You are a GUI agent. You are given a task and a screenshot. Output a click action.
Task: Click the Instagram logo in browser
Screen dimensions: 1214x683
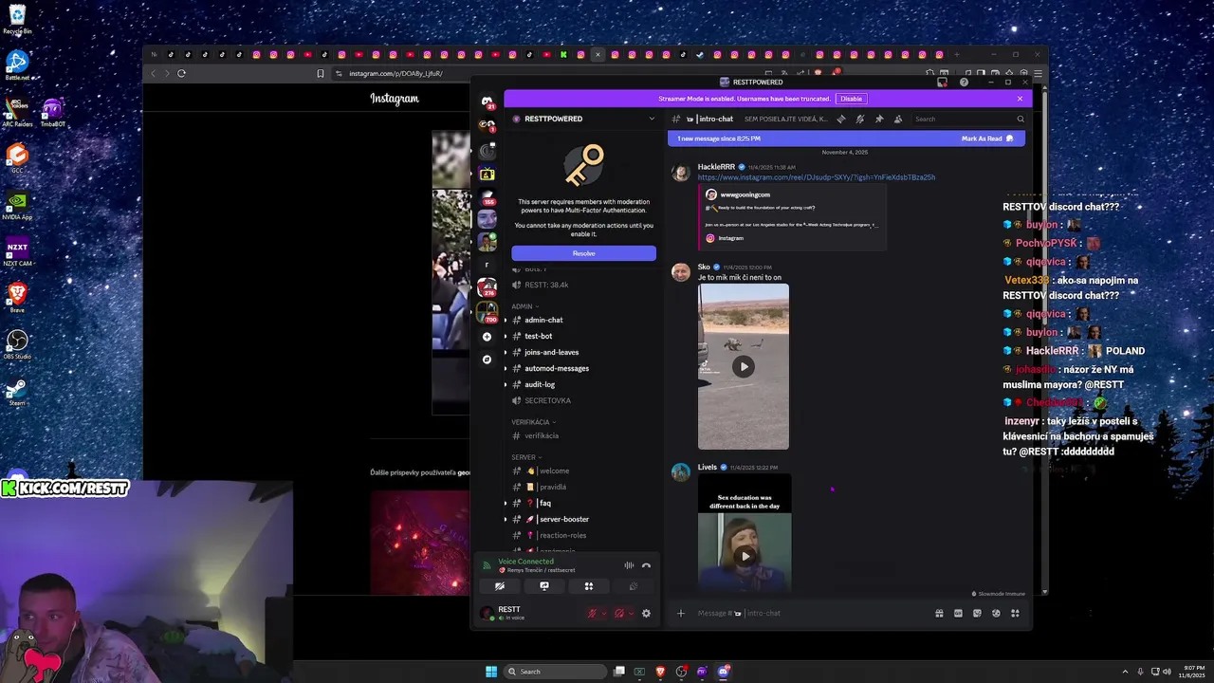click(395, 99)
